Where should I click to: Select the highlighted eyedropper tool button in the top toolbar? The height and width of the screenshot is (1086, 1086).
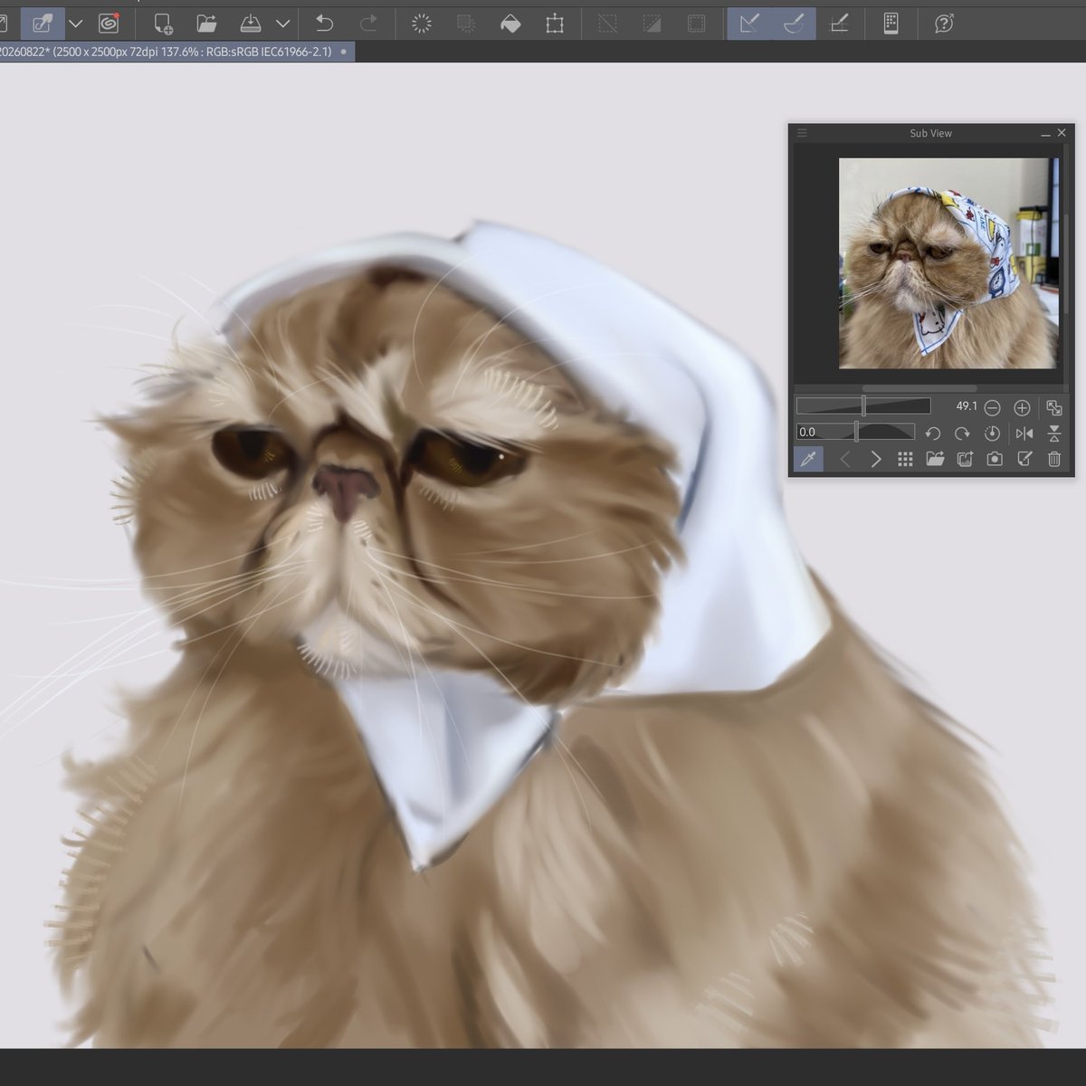[x=43, y=24]
